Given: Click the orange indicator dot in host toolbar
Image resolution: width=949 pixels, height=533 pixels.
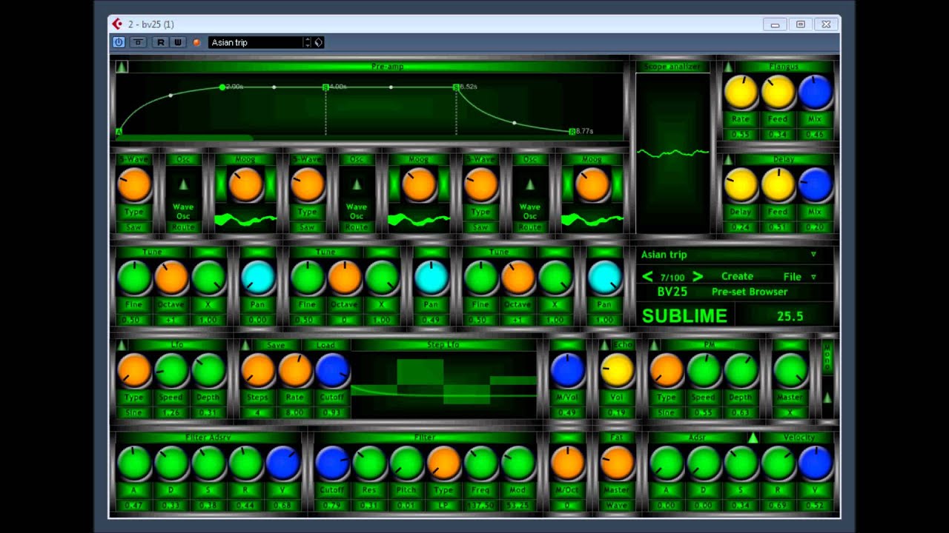Looking at the screenshot, I should (196, 42).
